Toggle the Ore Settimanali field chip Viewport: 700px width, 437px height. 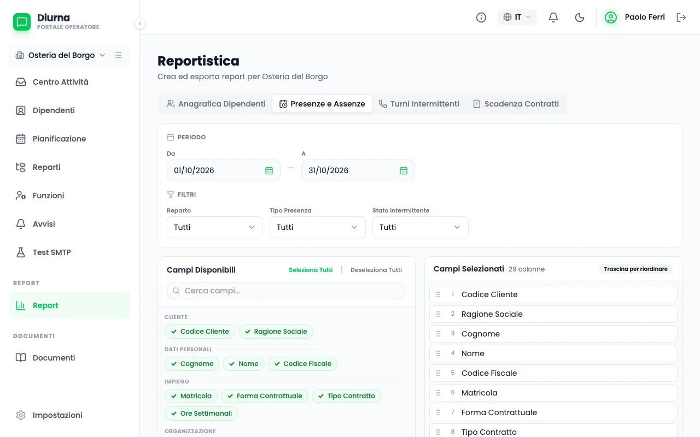[201, 414]
